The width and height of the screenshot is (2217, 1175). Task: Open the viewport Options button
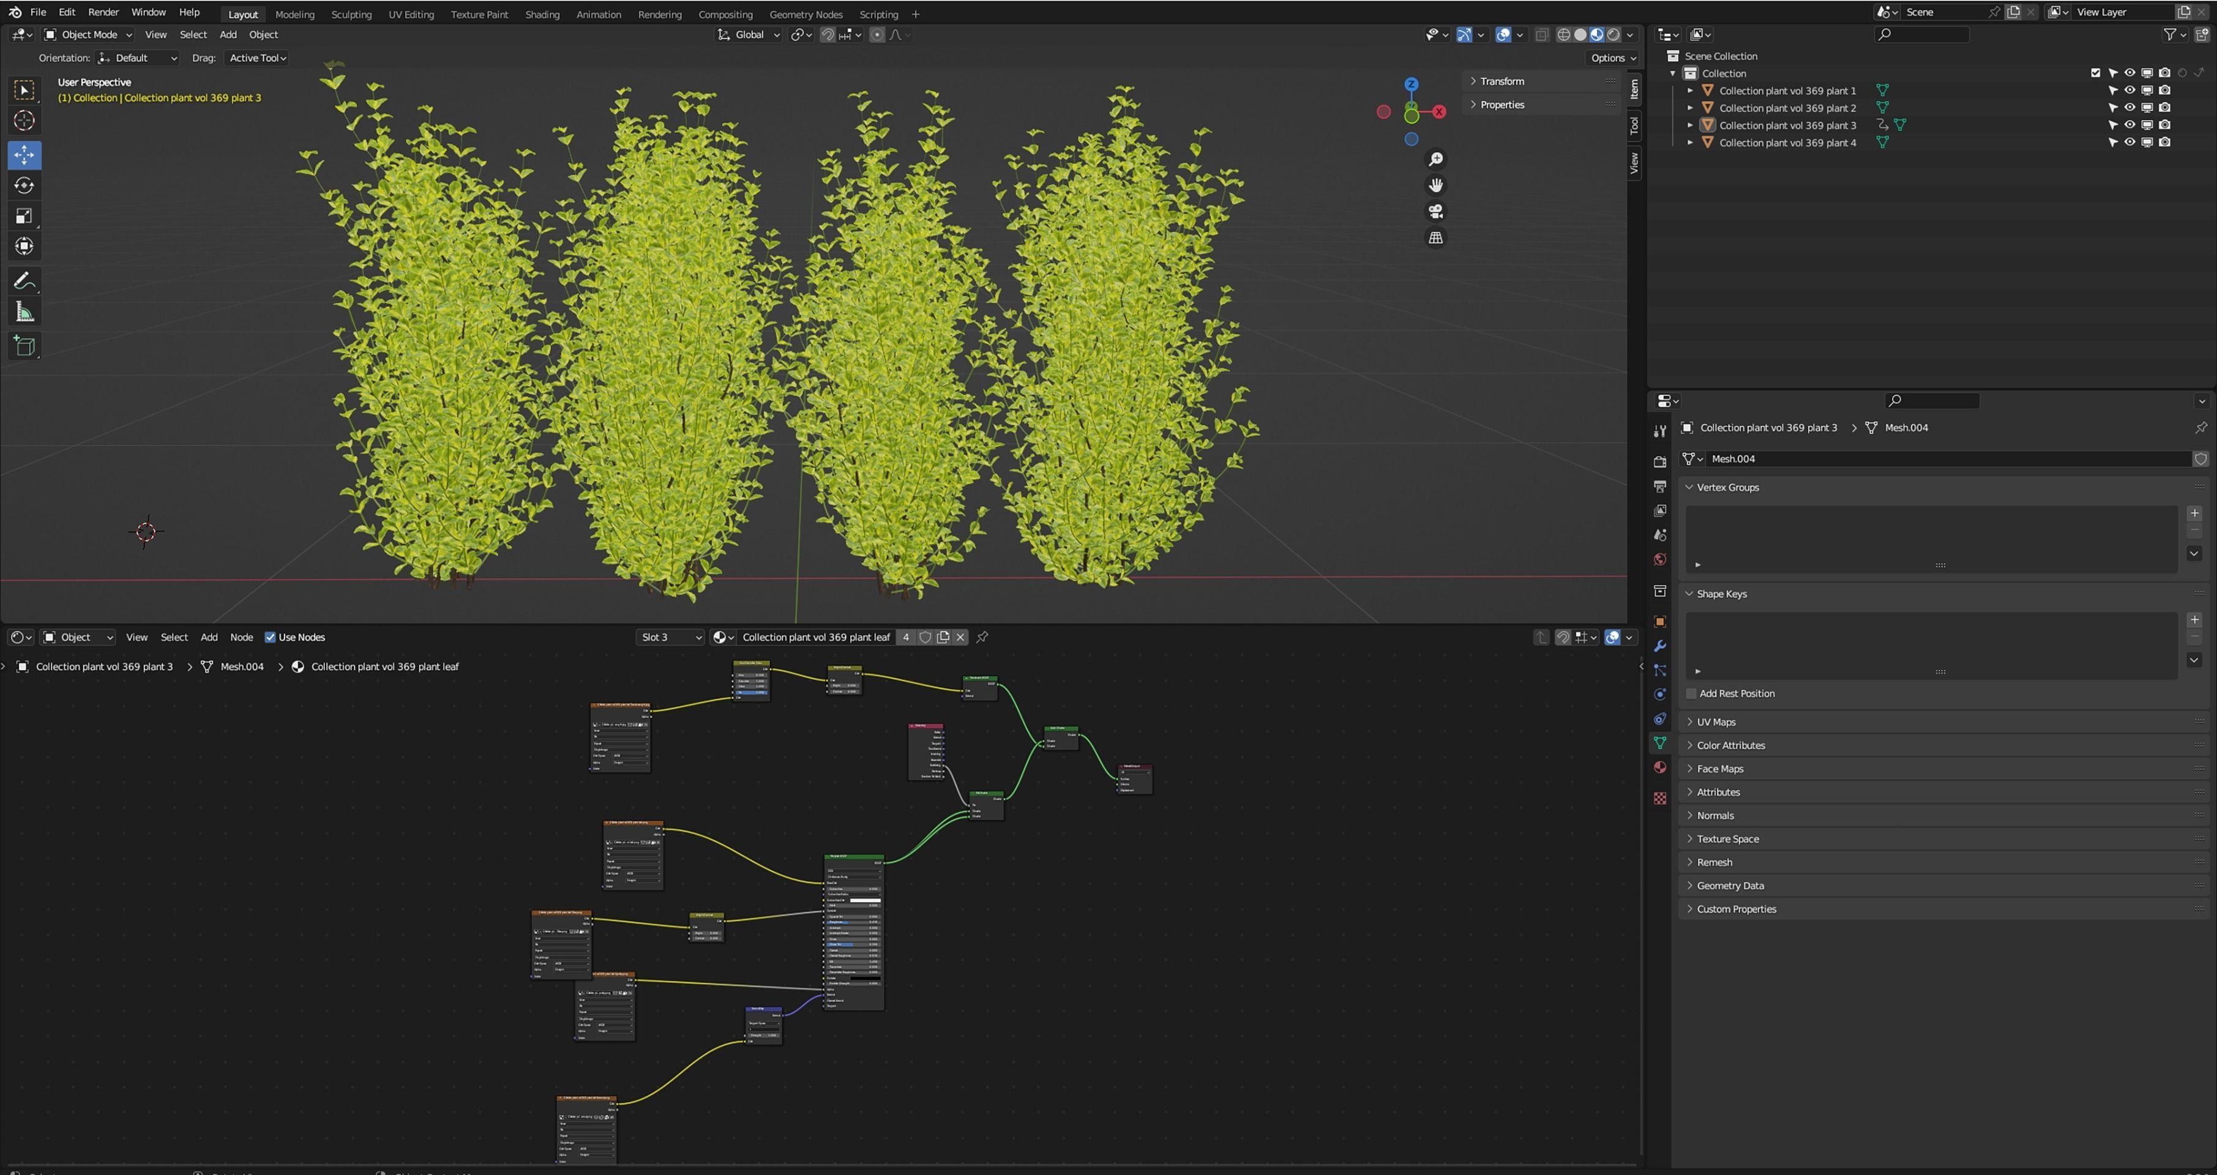point(1612,58)
